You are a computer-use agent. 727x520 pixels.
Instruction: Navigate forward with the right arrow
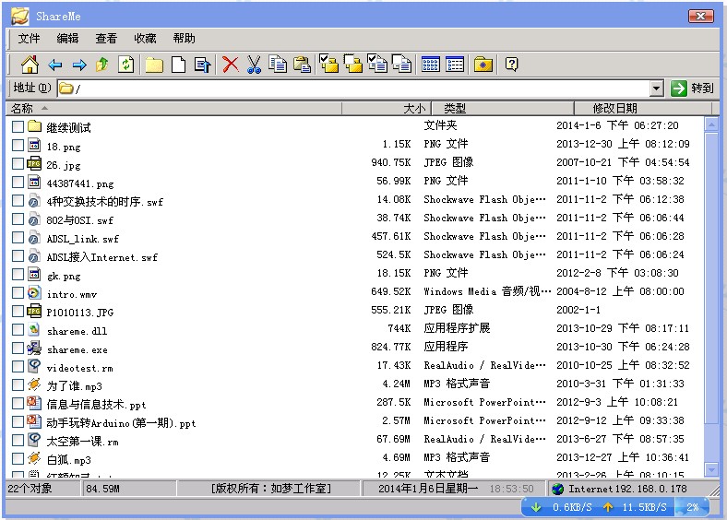point(79,65)
